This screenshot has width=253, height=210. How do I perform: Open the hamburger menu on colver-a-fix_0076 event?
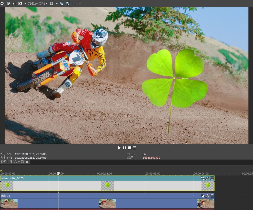point(213,178)
